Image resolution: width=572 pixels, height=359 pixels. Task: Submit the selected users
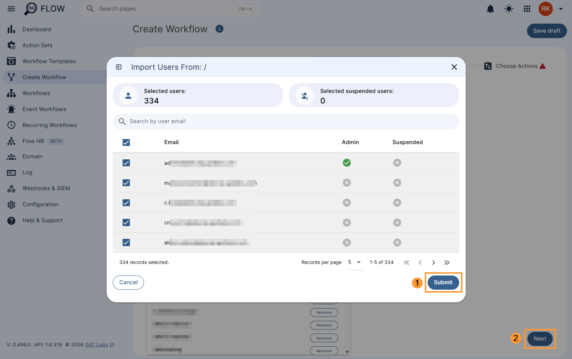point(443,282)
